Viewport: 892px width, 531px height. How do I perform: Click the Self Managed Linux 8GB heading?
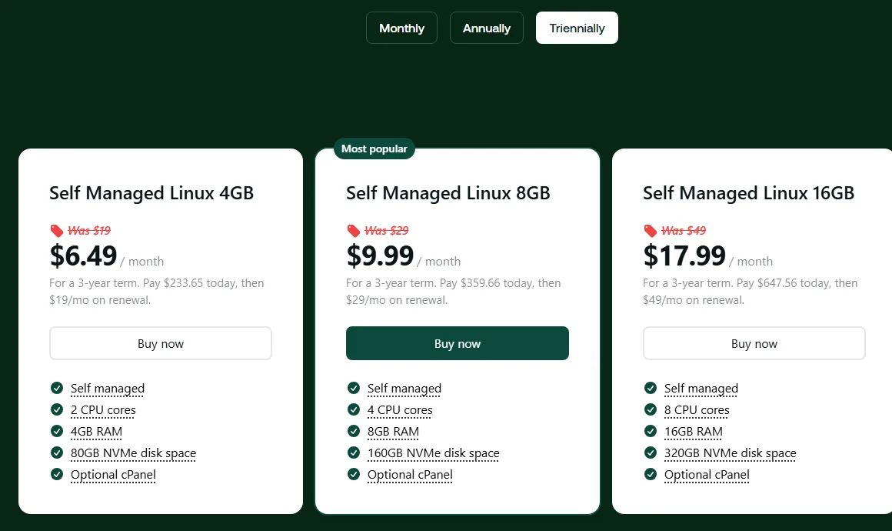coord(448,193)
